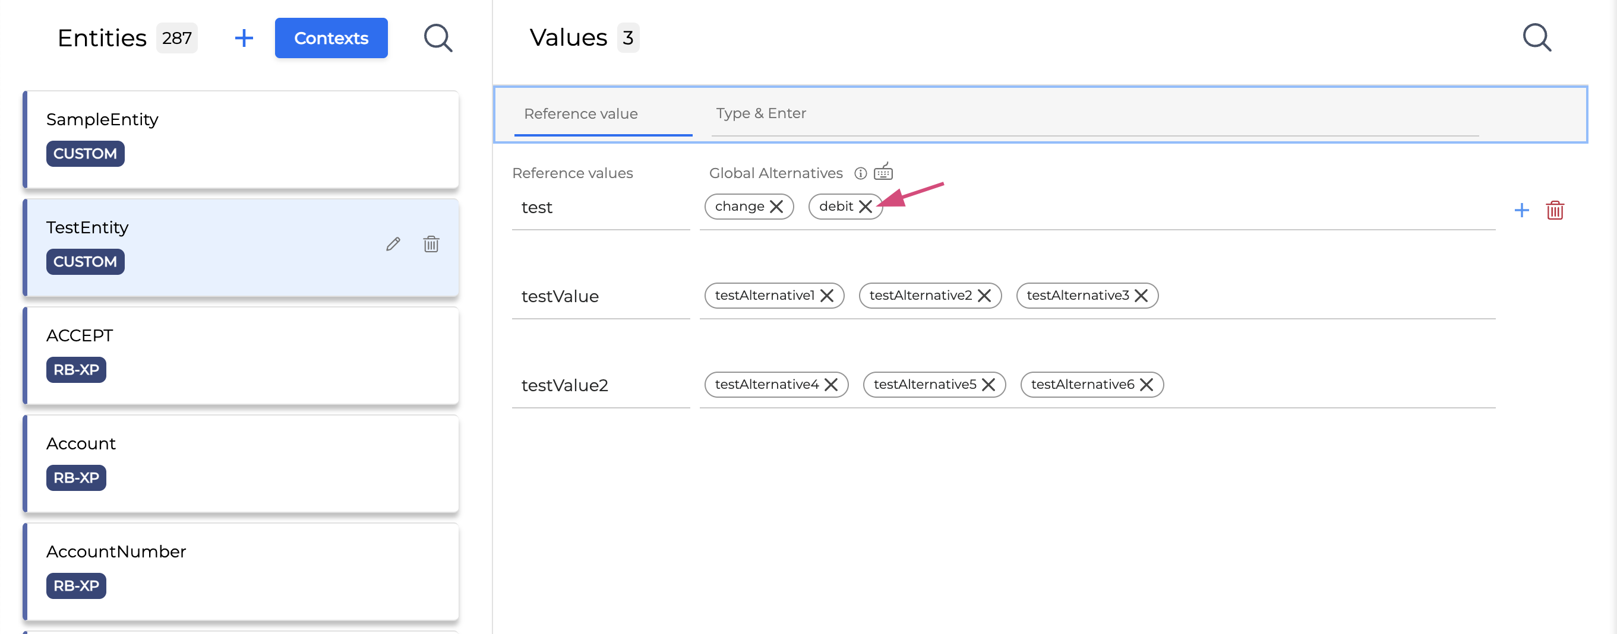The image size is (1617, 634).
Task: Click the plus icon to add entity
Action: (244, 38)
